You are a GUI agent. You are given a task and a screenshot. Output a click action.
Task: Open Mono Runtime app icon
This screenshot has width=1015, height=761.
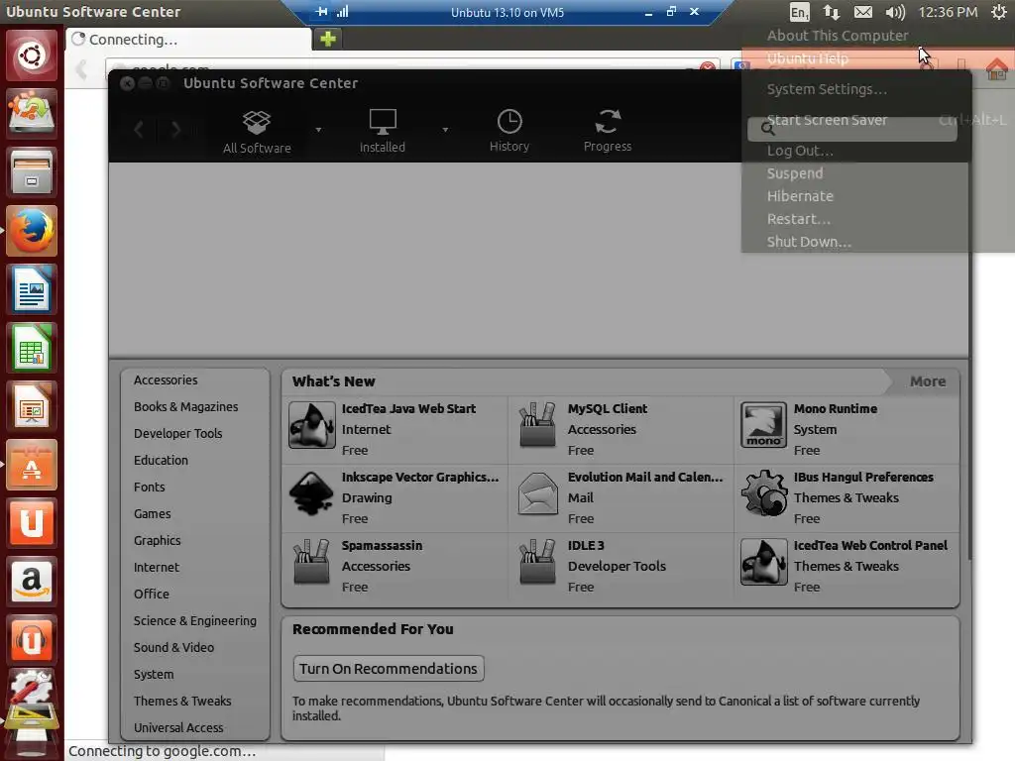(x=764, y=425)
